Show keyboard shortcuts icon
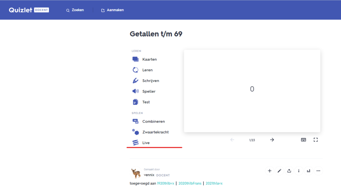The height and width of the screenshot is (188, 341). point(303,140)
